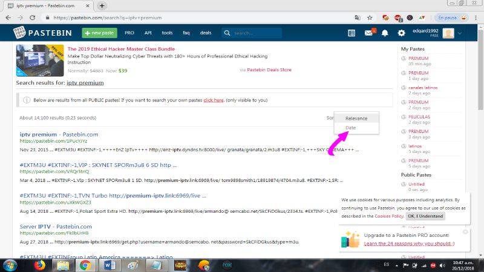The height and width of the screenshot is (272, 484).
Task: Click the Pastebin logo icon
Action: coord(19,33)
